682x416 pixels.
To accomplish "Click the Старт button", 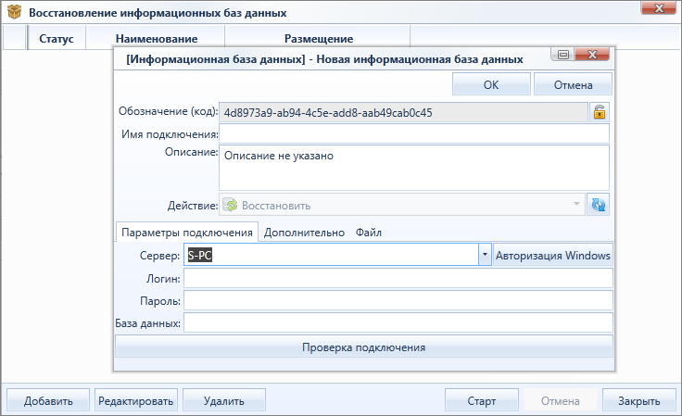I will click(482, 400).
